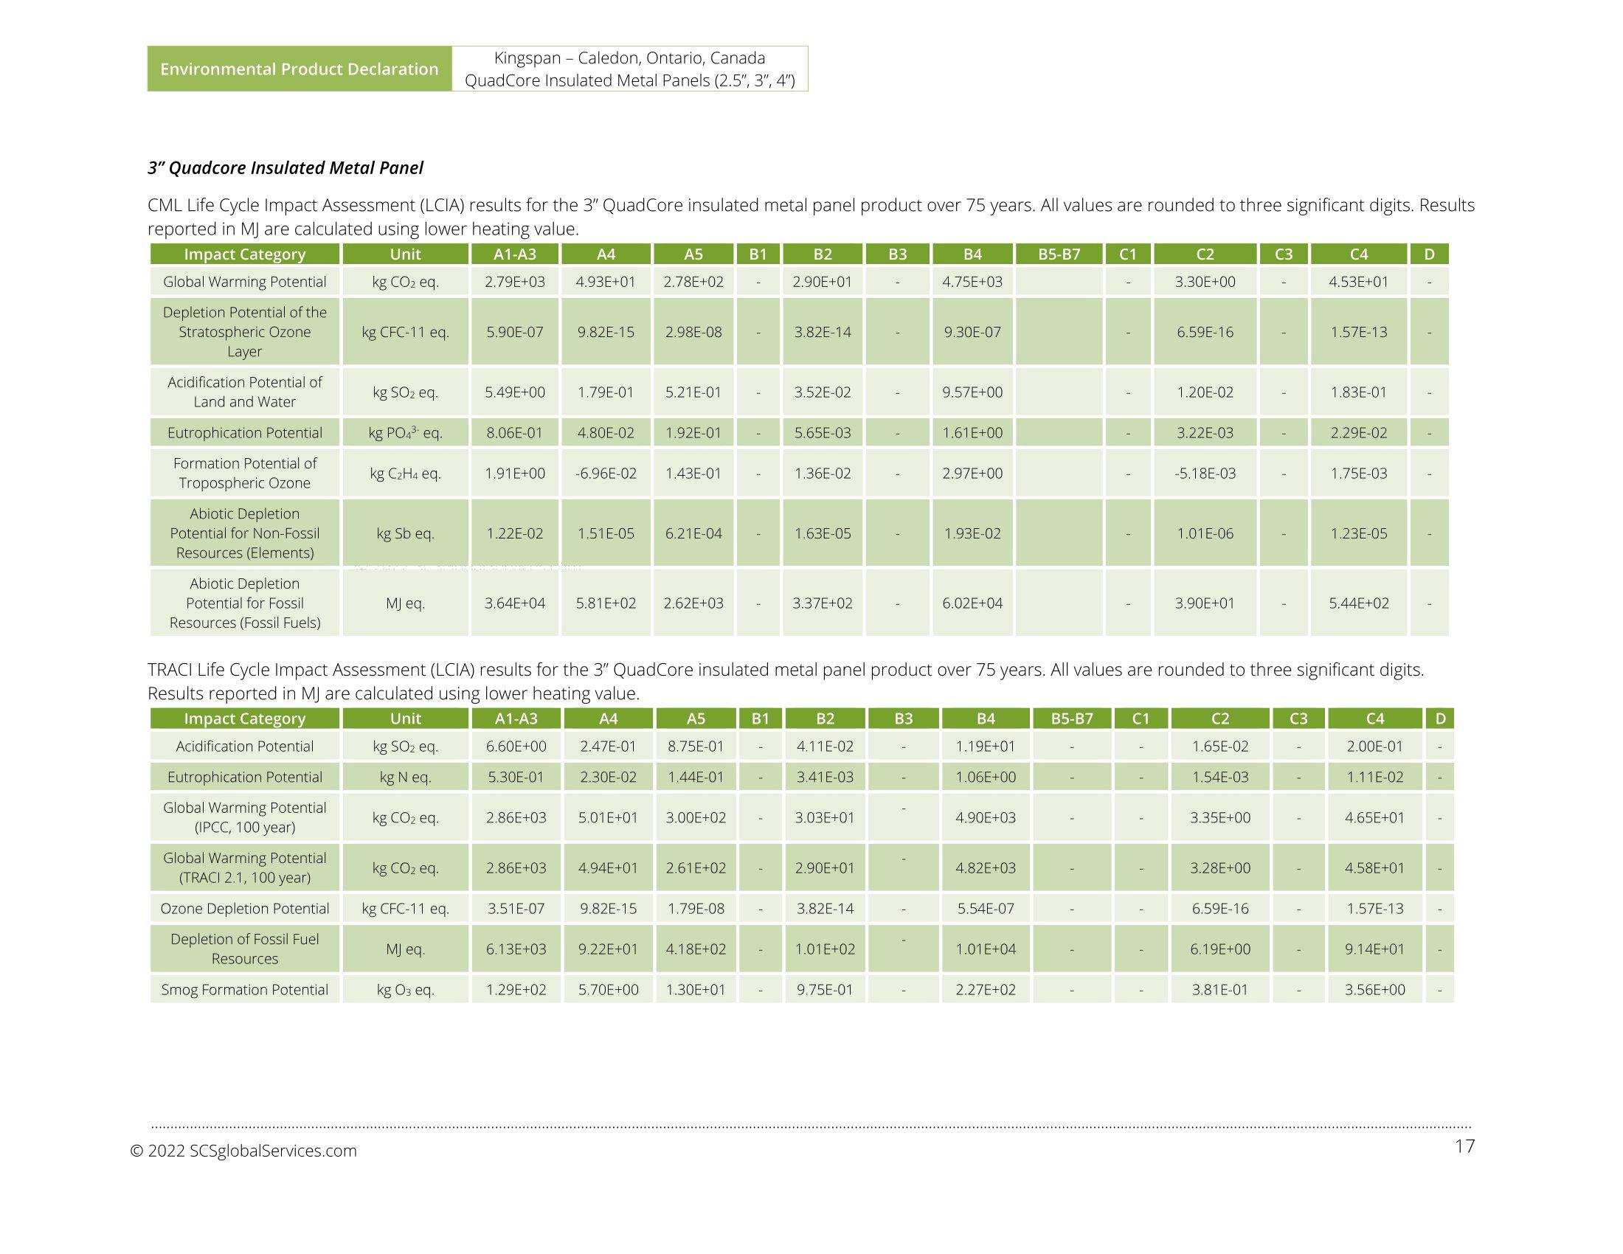Image resolution: width=1623 pixels, height=1254 pixels.
Task: Select Acidification Potential of Land and Water label
Action: click(244, 392)
